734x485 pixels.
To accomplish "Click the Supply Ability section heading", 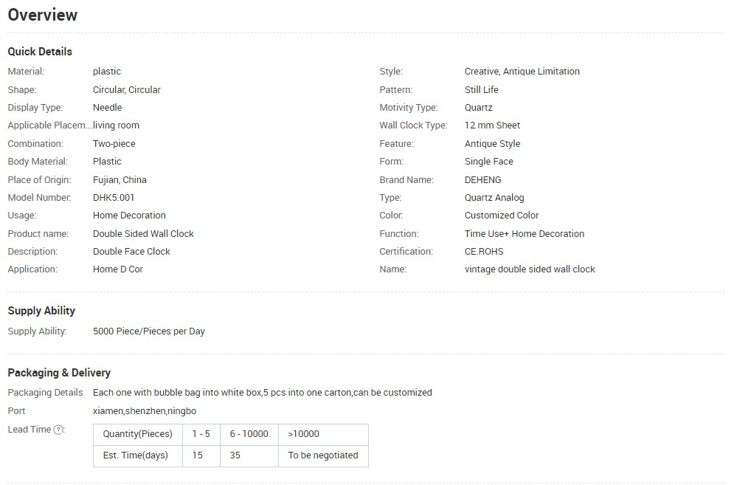I will (x=41, y=311).
